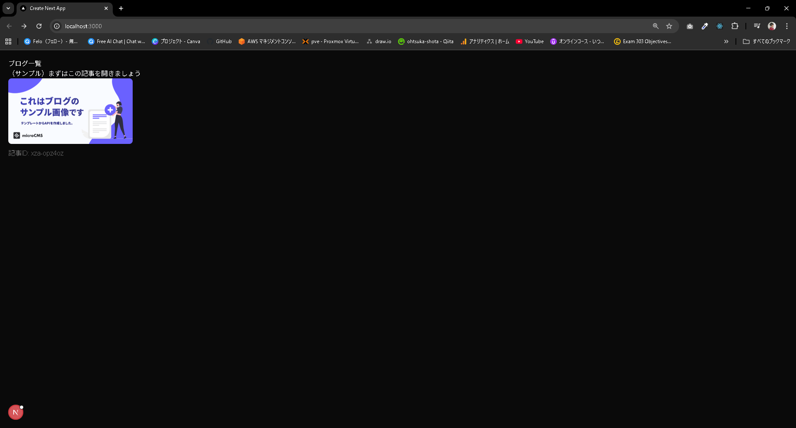Open the React Developer Tools extension
This screenshot has height=428, width=796.
pos(720,26)
